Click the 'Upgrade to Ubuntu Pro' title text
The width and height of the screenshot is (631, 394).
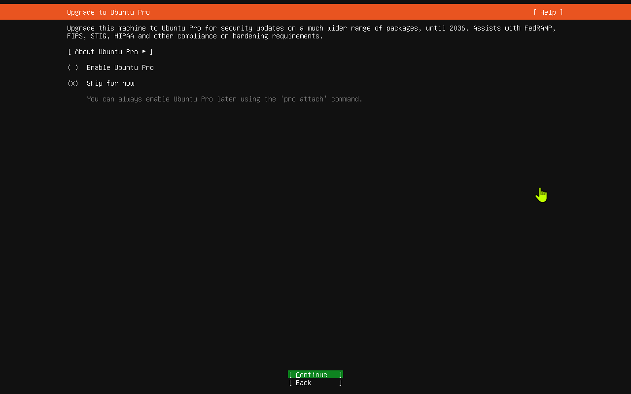tap(108, 12)
